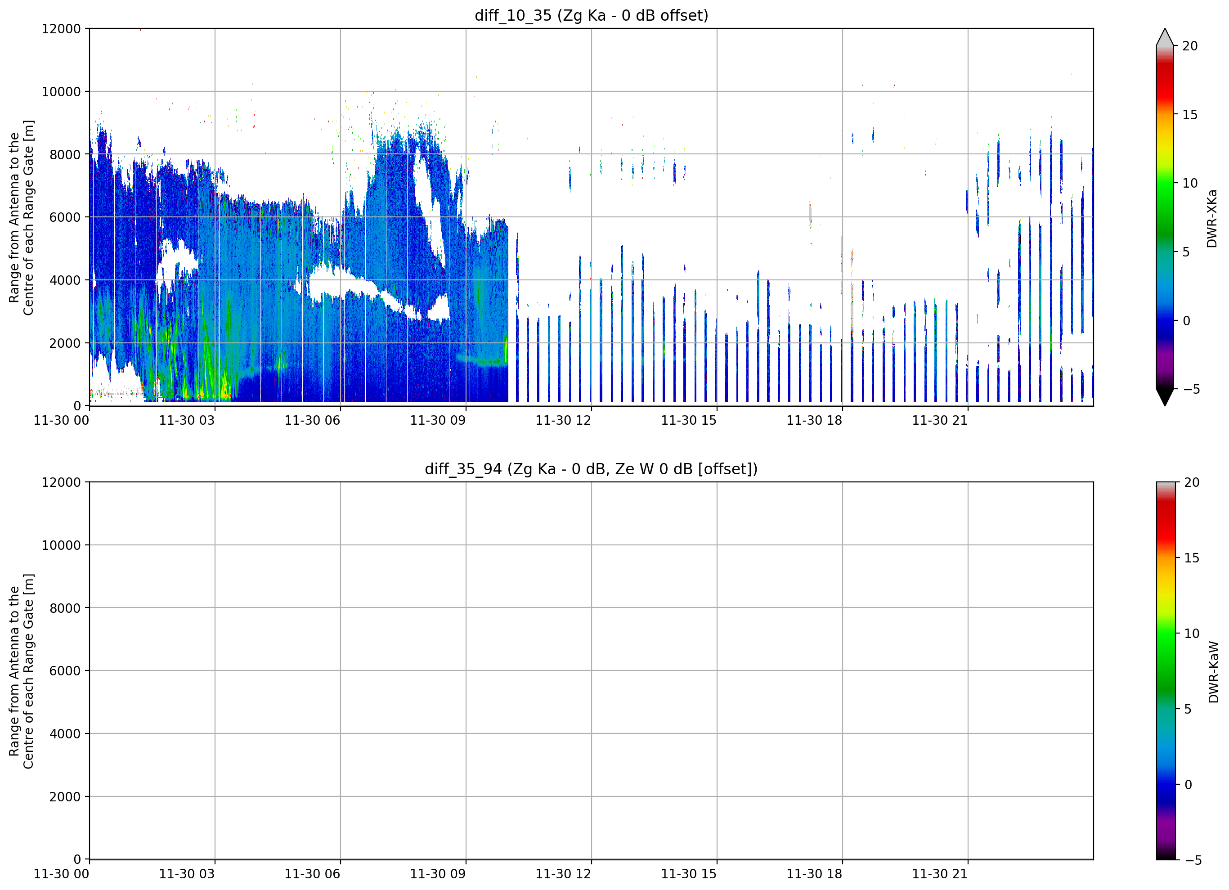Screen dimensions: 1229x890
Task: Click '11-30 21' time label under the bottom plot
Action: point(940,874)
